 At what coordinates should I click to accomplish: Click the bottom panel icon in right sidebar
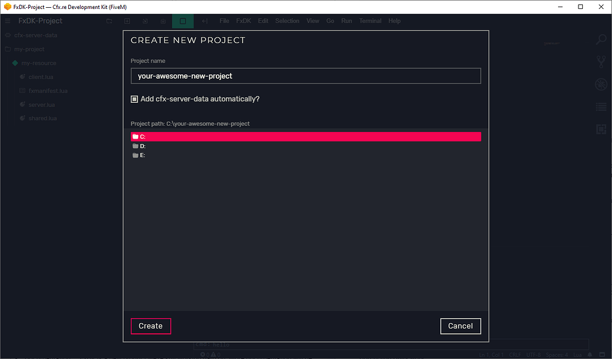point(600,128)
